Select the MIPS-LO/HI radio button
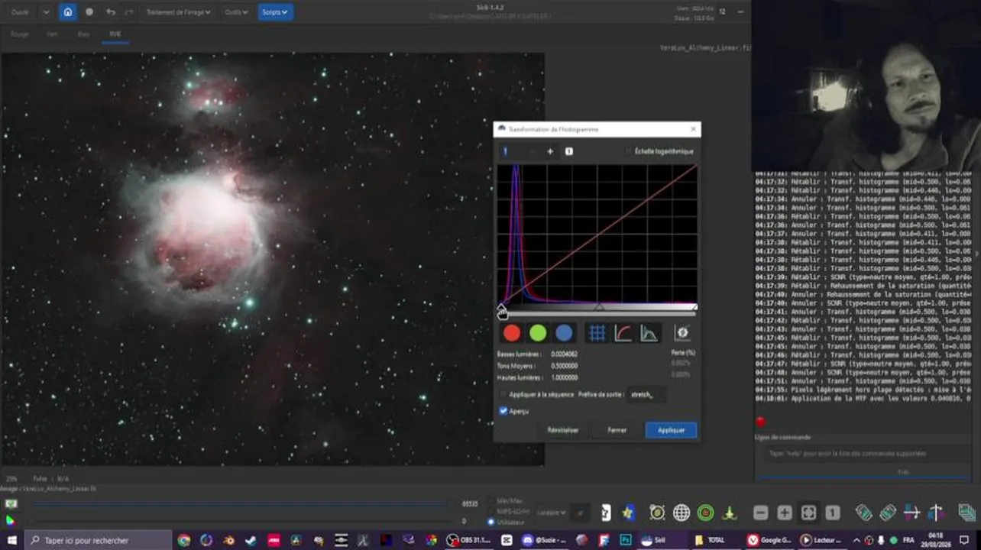 coord(490,512)
